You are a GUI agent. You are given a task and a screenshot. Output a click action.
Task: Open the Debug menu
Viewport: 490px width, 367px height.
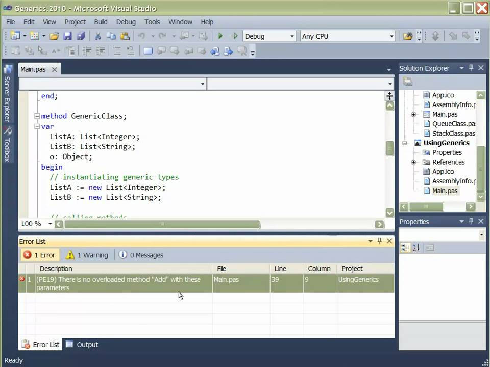pyautogui.click(x=126, y=22)
